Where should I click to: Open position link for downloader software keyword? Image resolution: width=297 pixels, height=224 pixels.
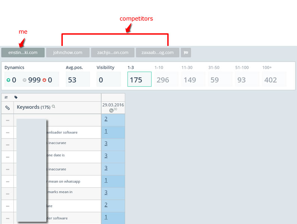[x=106, y=131]
